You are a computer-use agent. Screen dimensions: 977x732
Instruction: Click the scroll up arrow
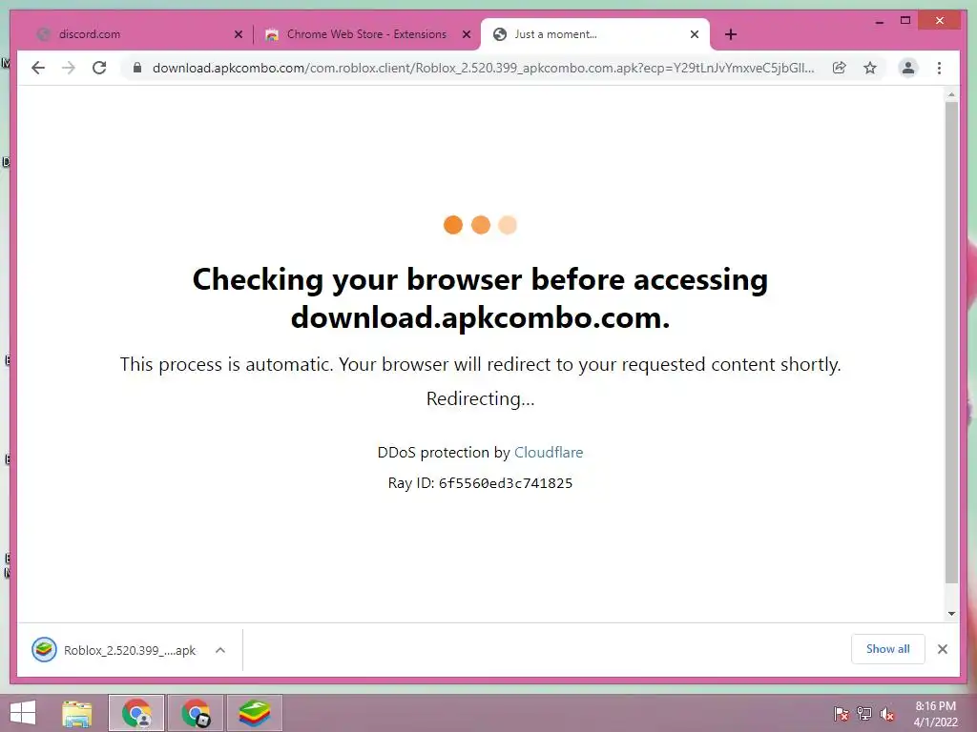coord(951,94)
